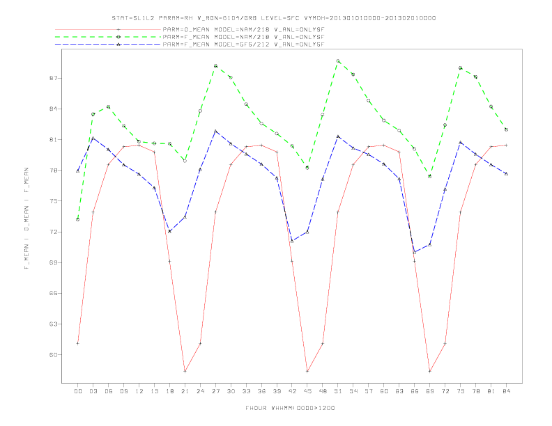Click the blue triangle data point at hour 27

tap(215, 131)
